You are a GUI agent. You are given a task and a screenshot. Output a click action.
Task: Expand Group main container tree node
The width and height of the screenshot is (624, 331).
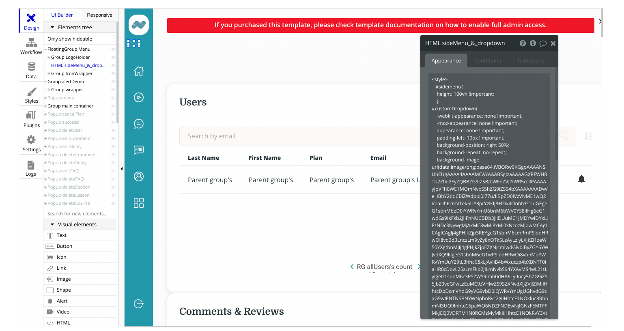(45, 106)
